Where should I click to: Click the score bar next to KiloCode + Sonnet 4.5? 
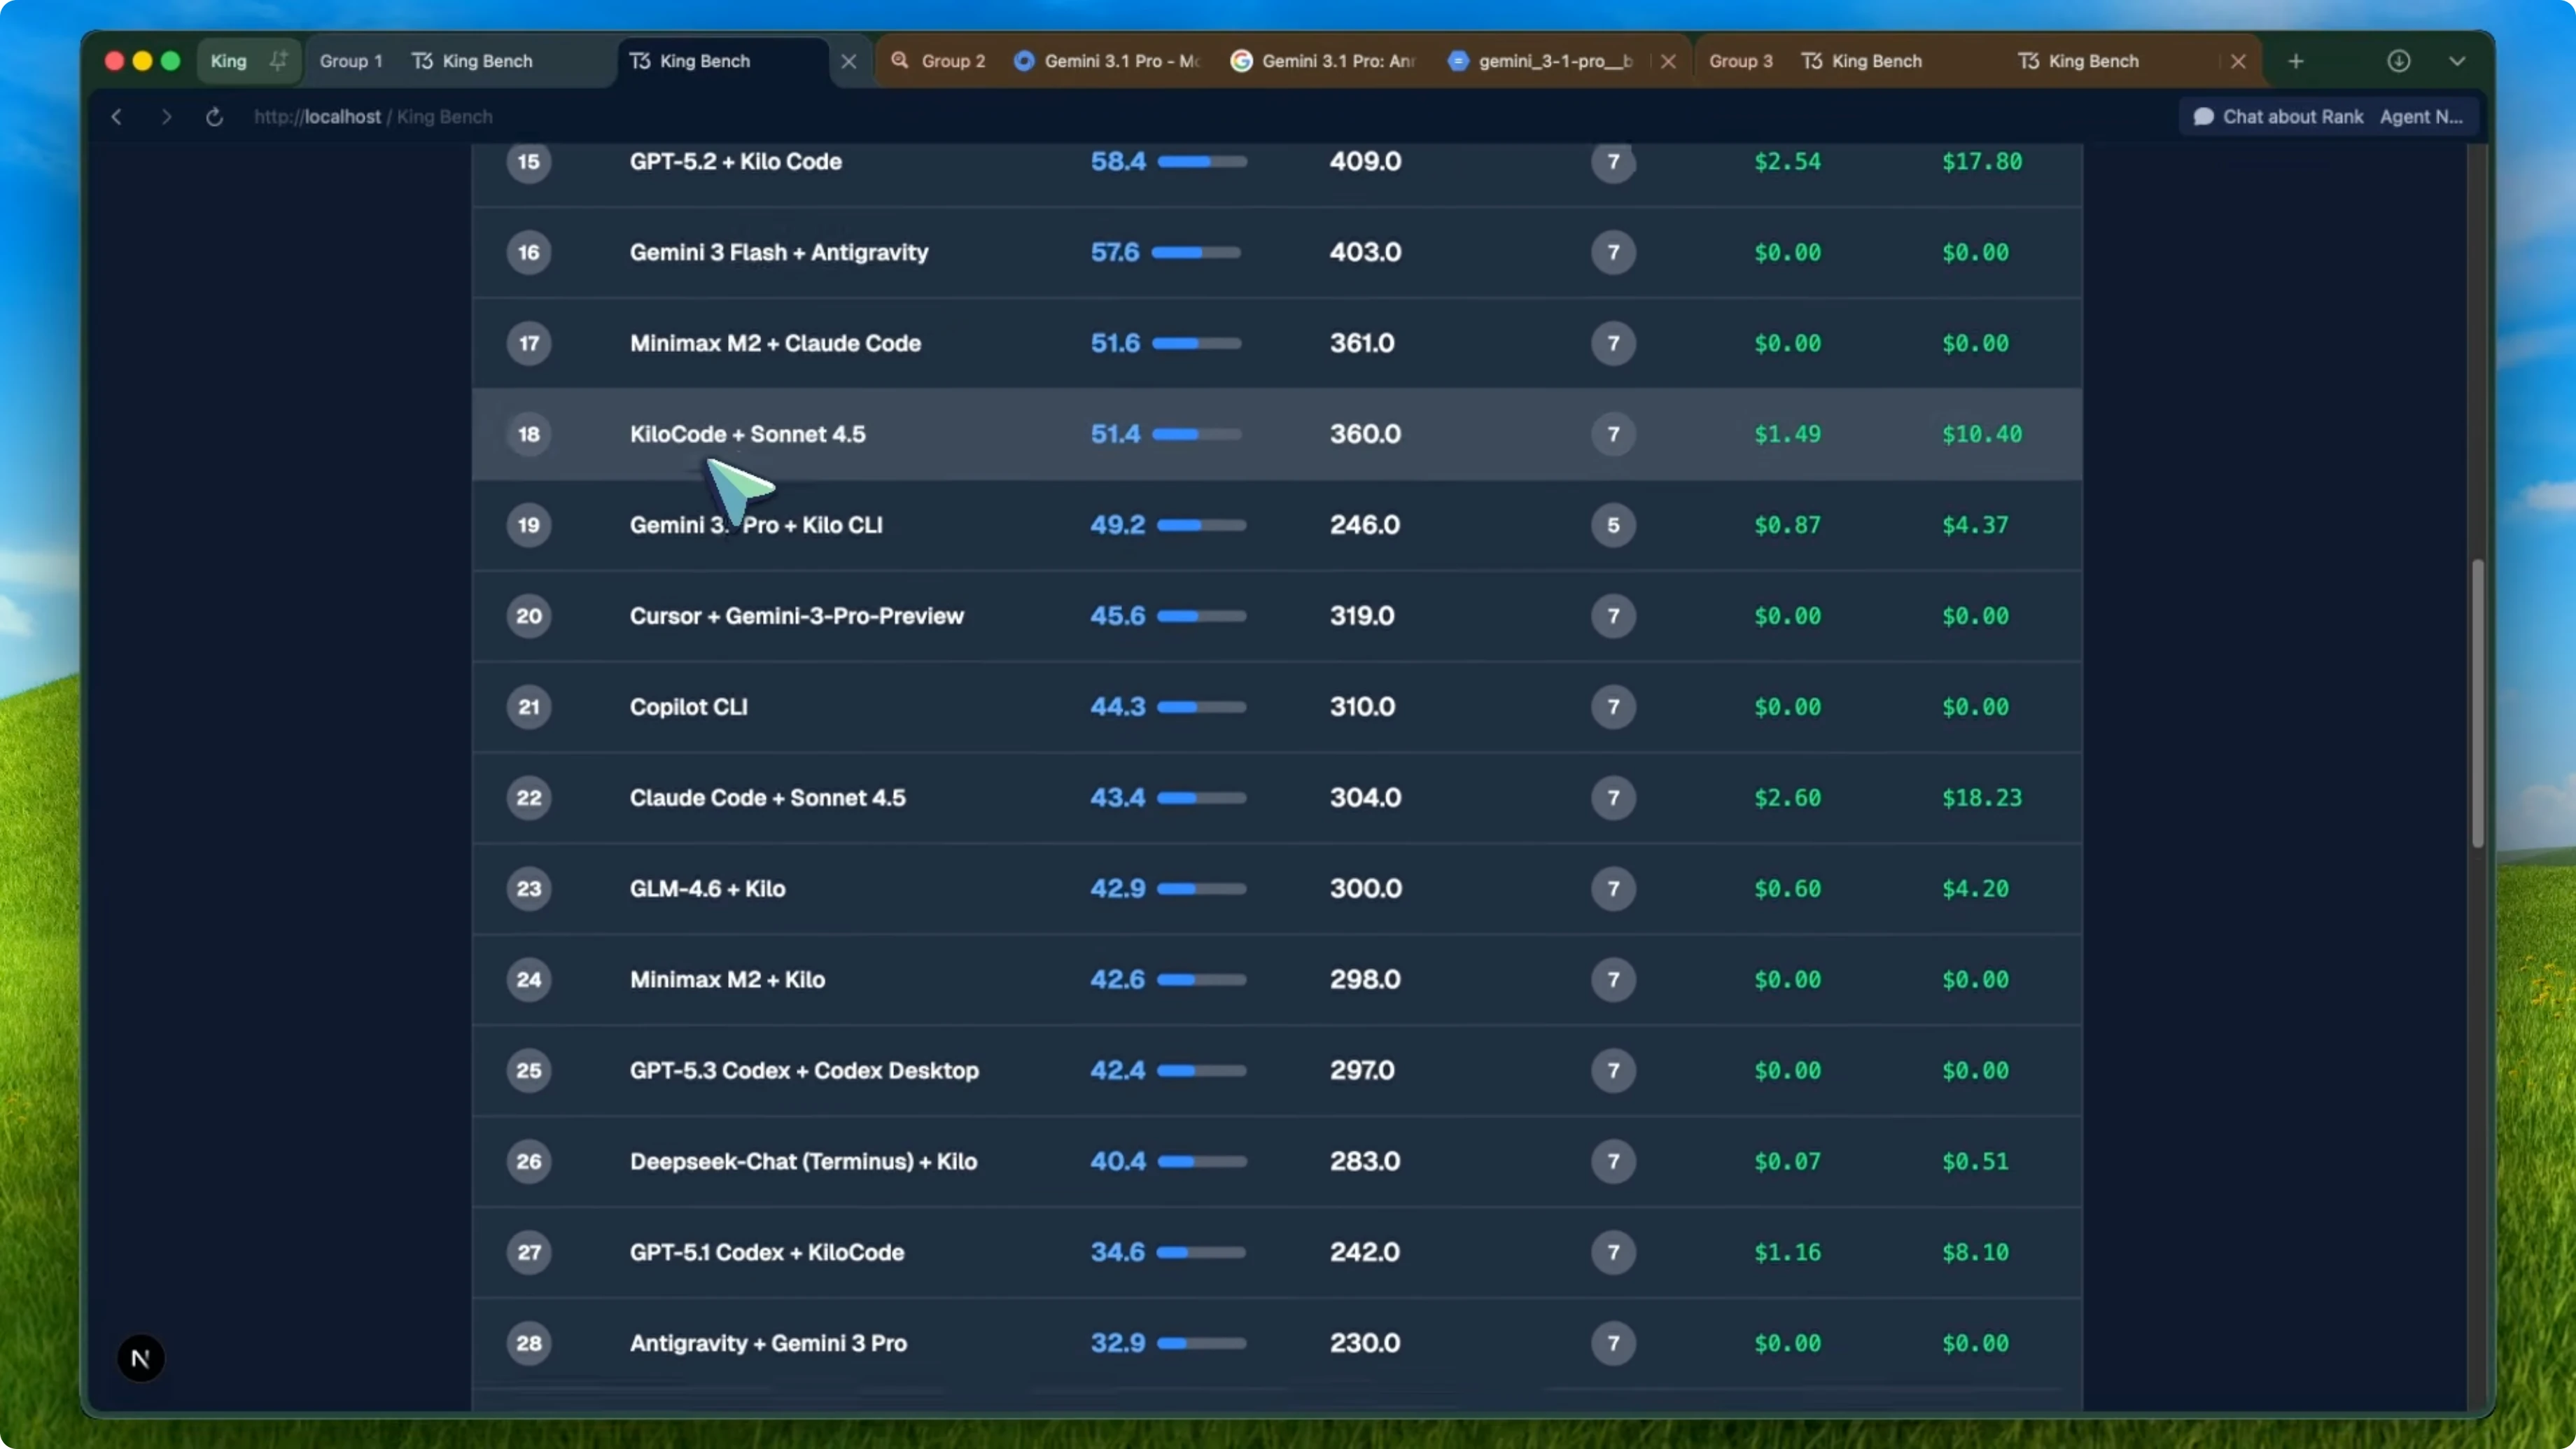click(1200, 434)
